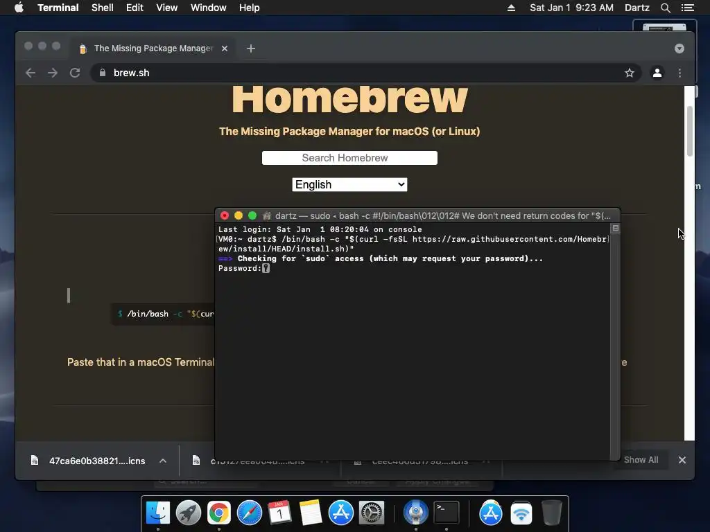The image size is (710, 532).
Task: Open the Shell menu
Action: coord(103,8)
